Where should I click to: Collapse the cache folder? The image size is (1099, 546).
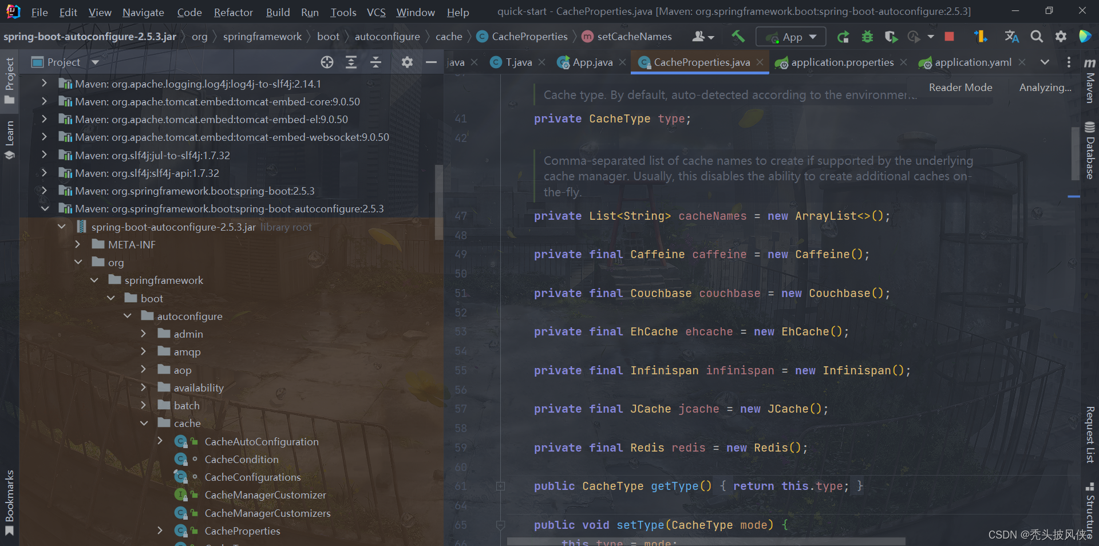point(143,423)
